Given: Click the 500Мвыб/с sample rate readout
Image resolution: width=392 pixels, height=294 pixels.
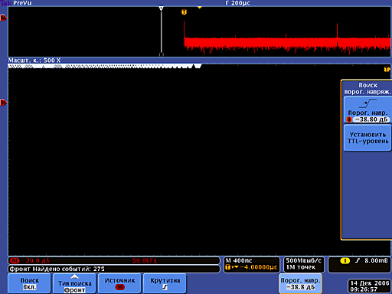Looking at the screenshot, I should [x=304, y=260].
